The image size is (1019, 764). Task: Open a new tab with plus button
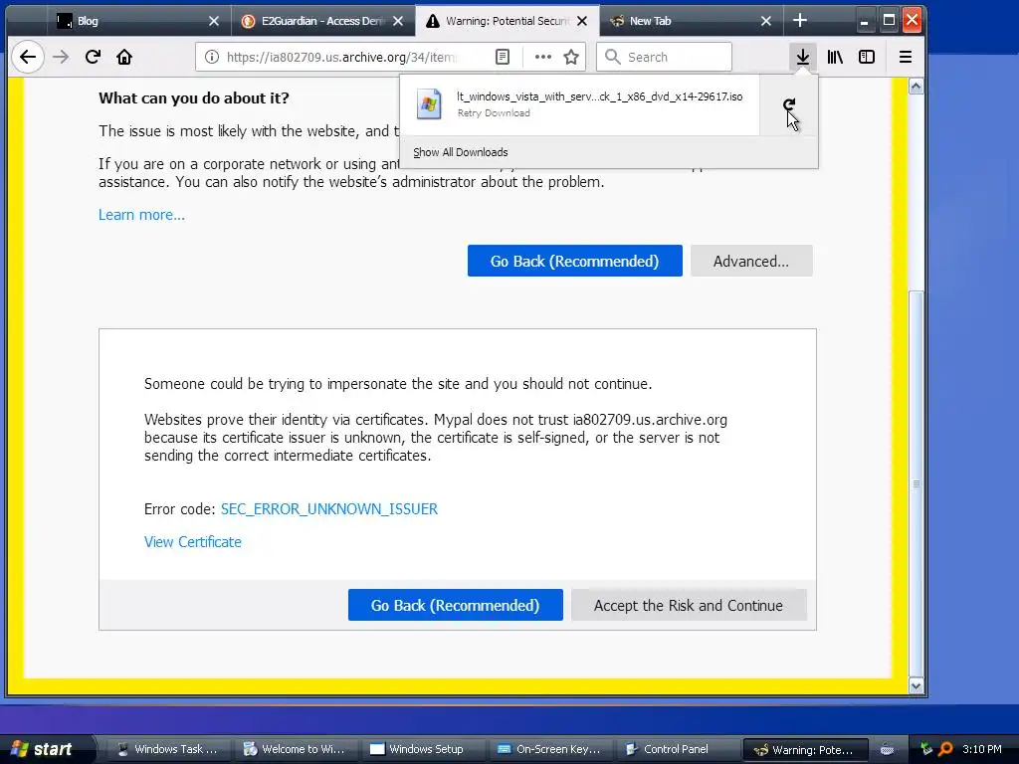pyautogui.click(x=800, y=21)
